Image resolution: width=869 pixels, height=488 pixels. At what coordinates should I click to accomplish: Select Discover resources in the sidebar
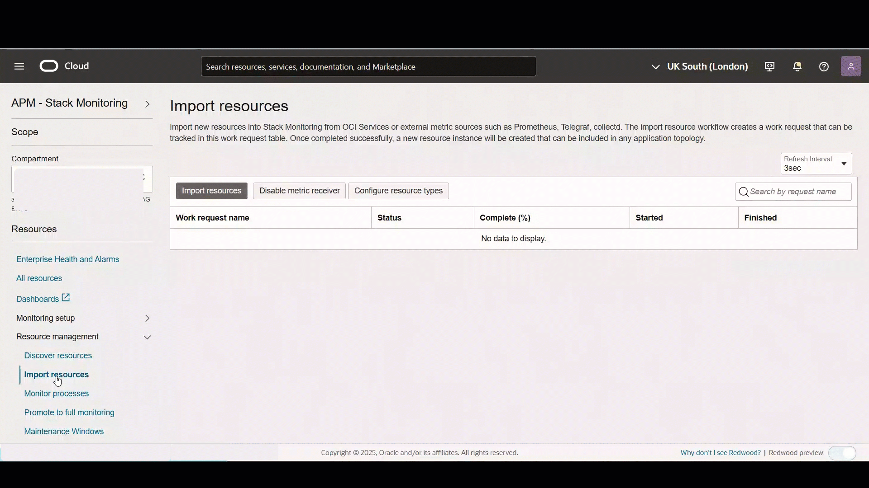57,356
